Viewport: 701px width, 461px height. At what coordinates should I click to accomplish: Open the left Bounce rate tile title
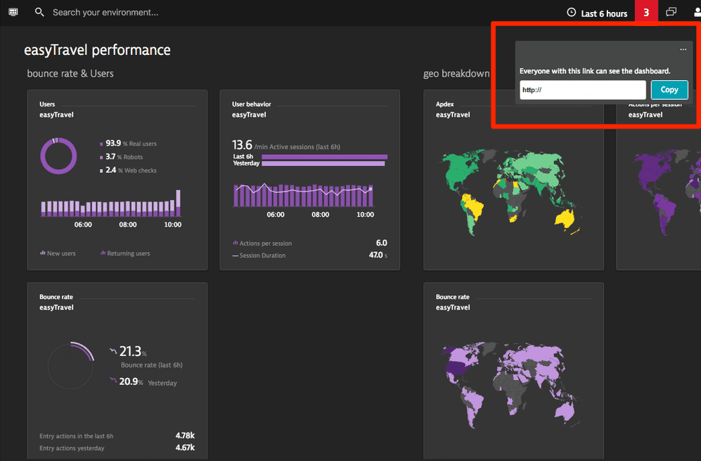coord(56,297)
